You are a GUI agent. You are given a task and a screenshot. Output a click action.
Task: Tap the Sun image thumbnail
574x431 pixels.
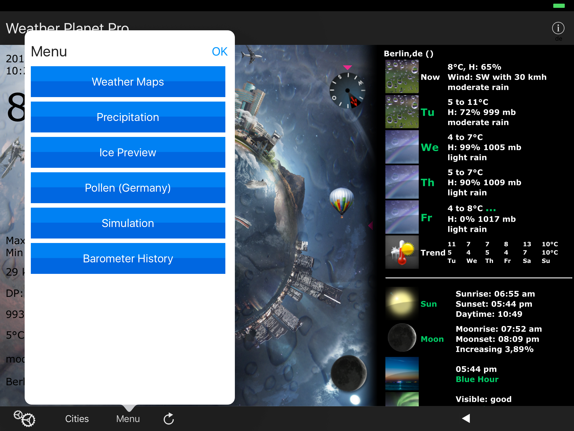coord(402,304)
